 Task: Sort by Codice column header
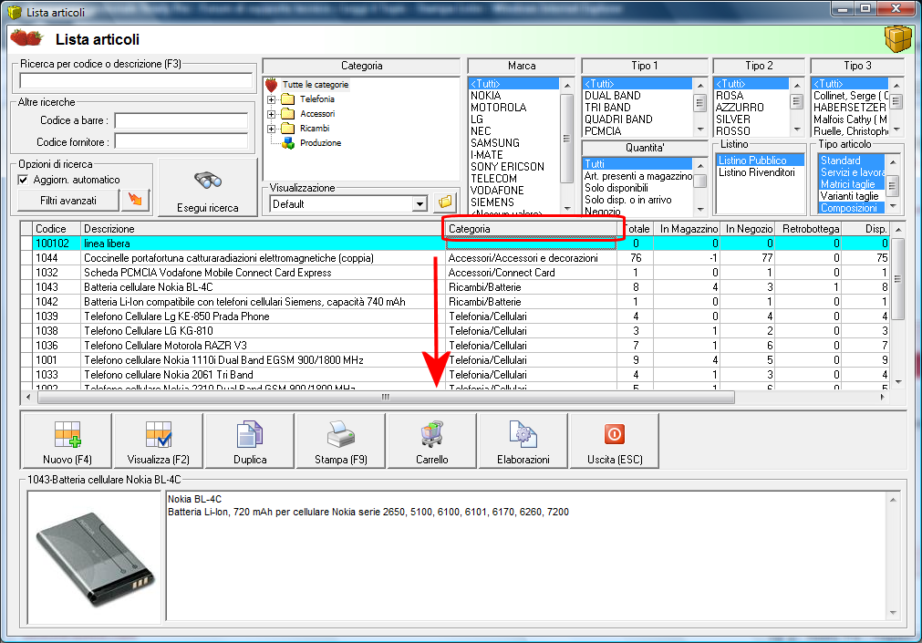click(56, 229)
